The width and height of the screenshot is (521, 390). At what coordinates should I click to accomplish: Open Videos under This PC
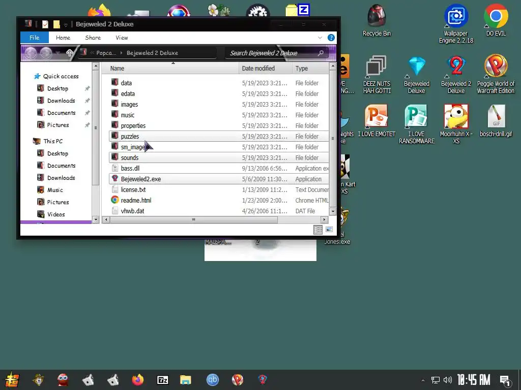click(56, 214)
